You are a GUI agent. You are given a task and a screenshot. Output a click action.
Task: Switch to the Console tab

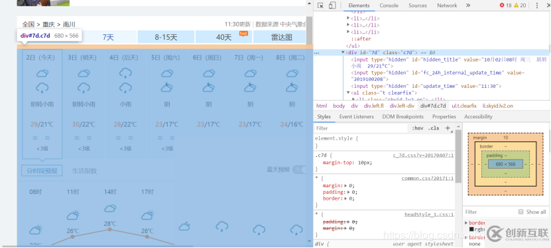point(389,5)
